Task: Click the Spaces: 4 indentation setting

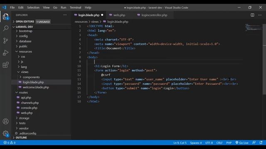Action: [196, 143]
